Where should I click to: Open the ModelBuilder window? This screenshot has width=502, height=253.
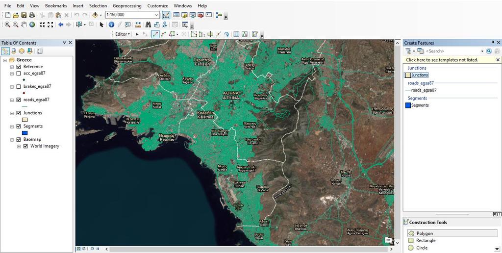(x=219, y=15)
